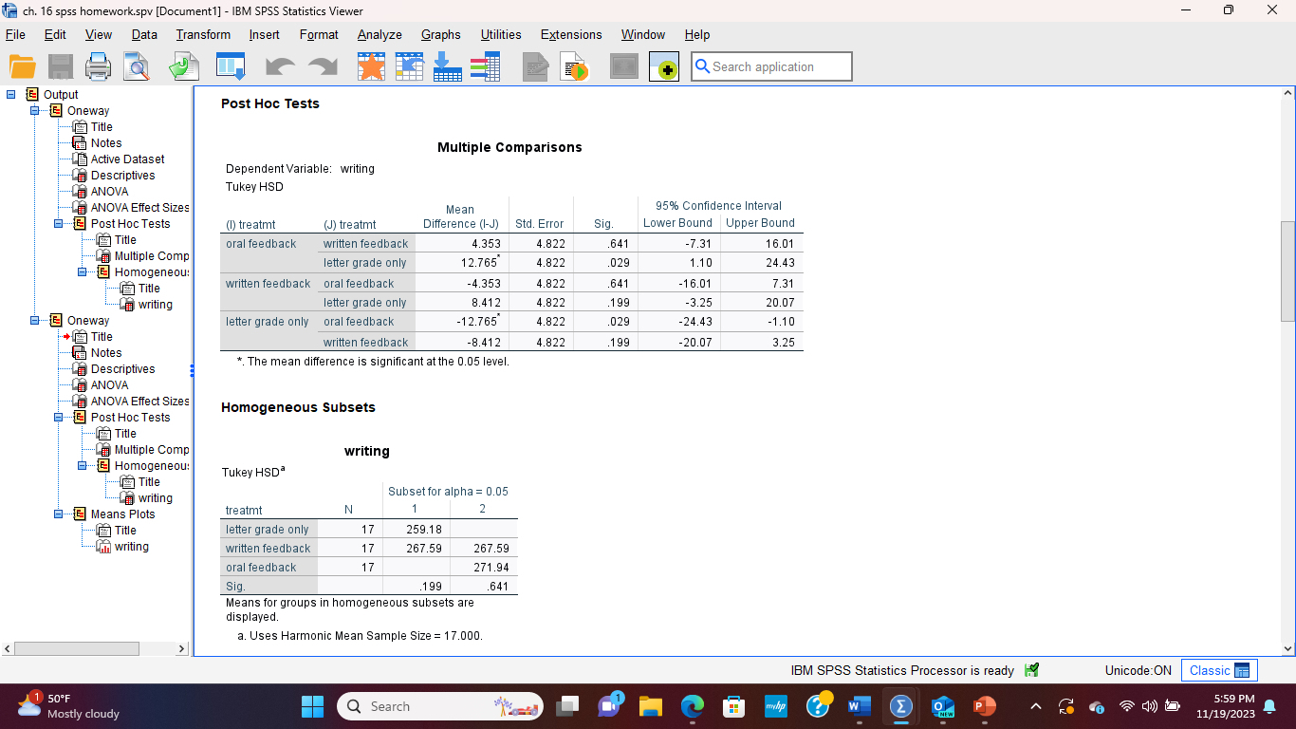Toggle the Classic view switch
Viewport: 1296px width, 729px height.
(1219, 670)
